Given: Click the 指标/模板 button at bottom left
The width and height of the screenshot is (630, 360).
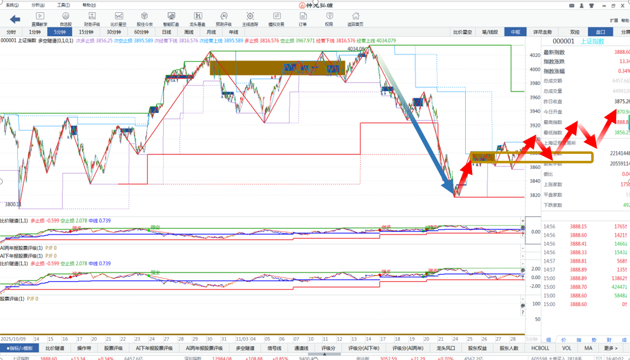Looking at the screenshot, I should [19, 348].
